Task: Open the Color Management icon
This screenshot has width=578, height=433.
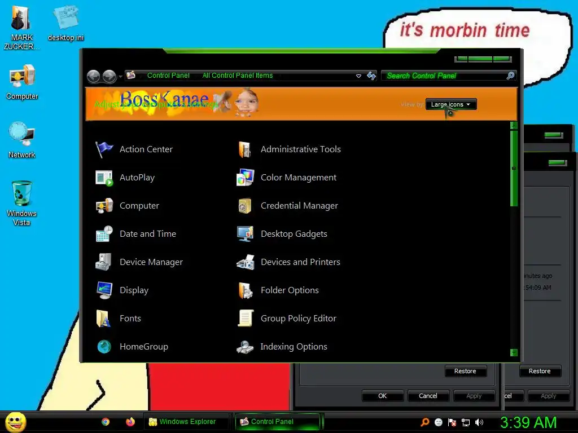Action: tap(245, 178)
